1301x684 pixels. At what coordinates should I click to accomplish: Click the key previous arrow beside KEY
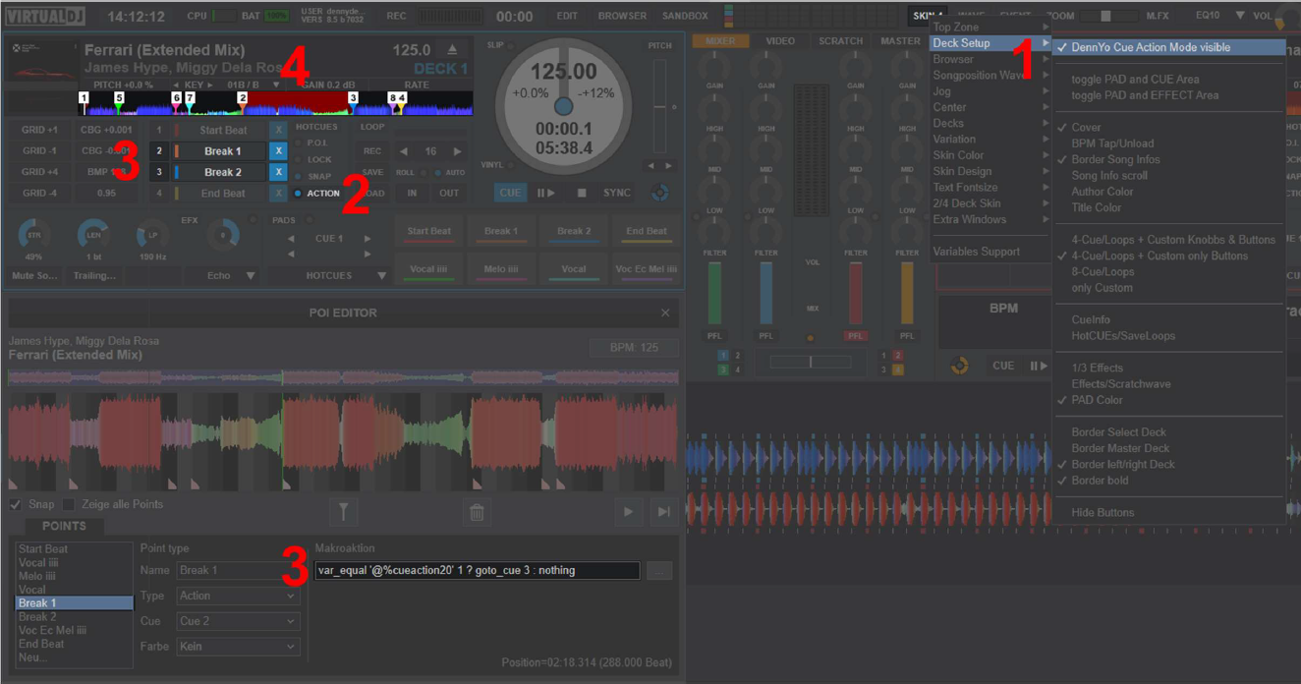[176, 85]
